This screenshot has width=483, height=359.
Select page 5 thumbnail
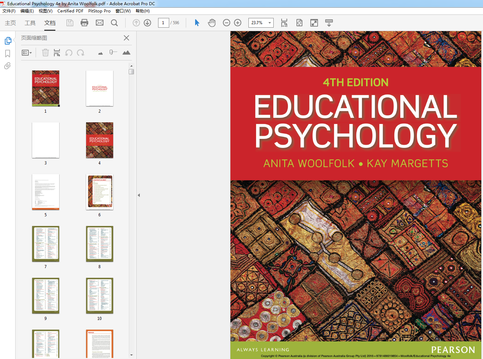46,192
